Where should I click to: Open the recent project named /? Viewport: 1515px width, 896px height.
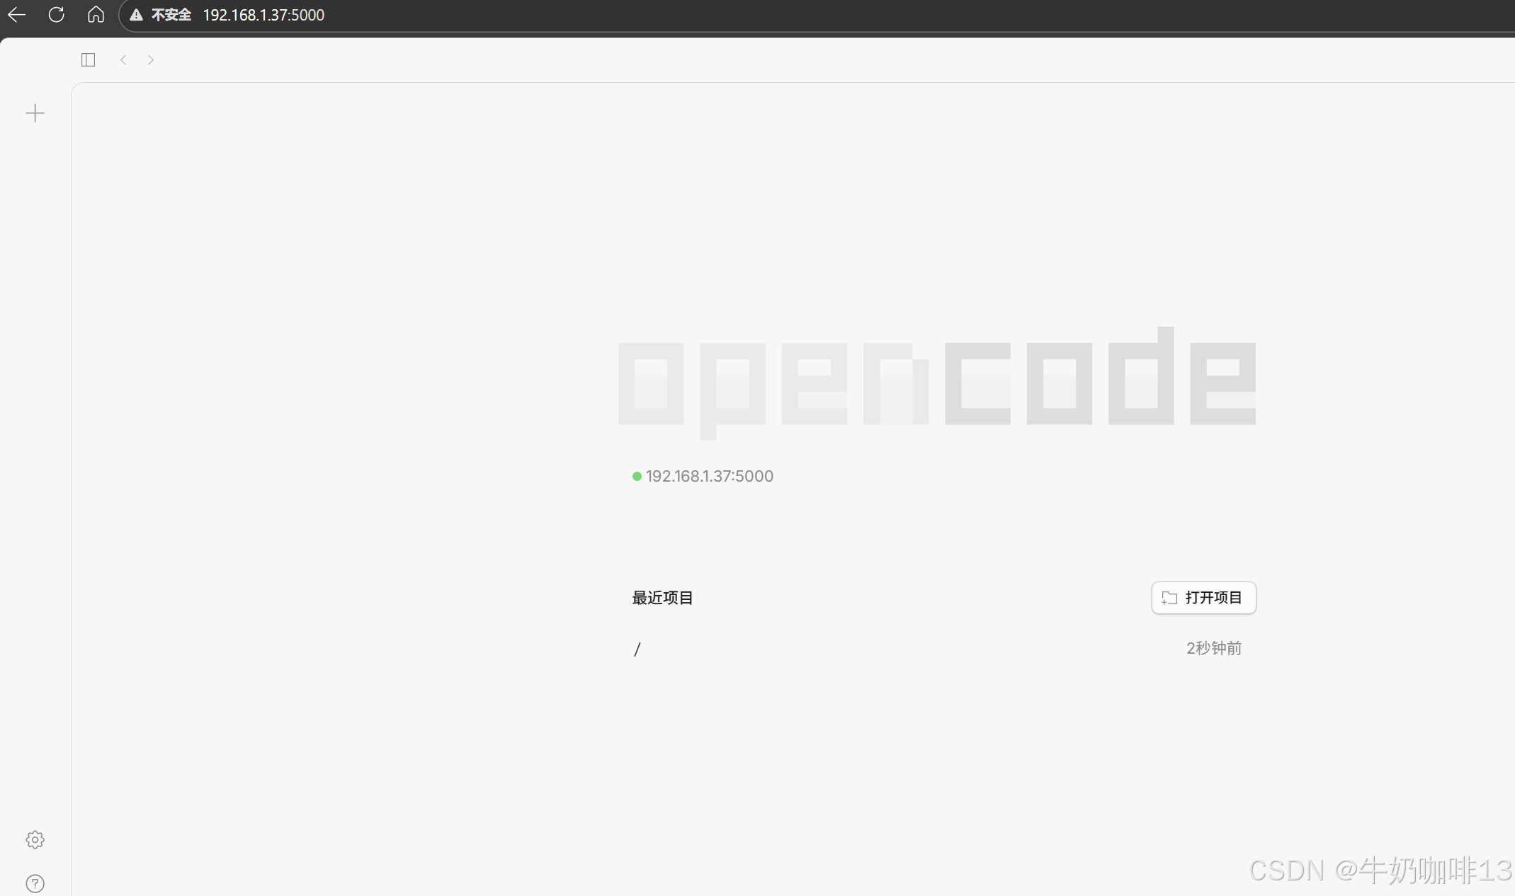637,649
